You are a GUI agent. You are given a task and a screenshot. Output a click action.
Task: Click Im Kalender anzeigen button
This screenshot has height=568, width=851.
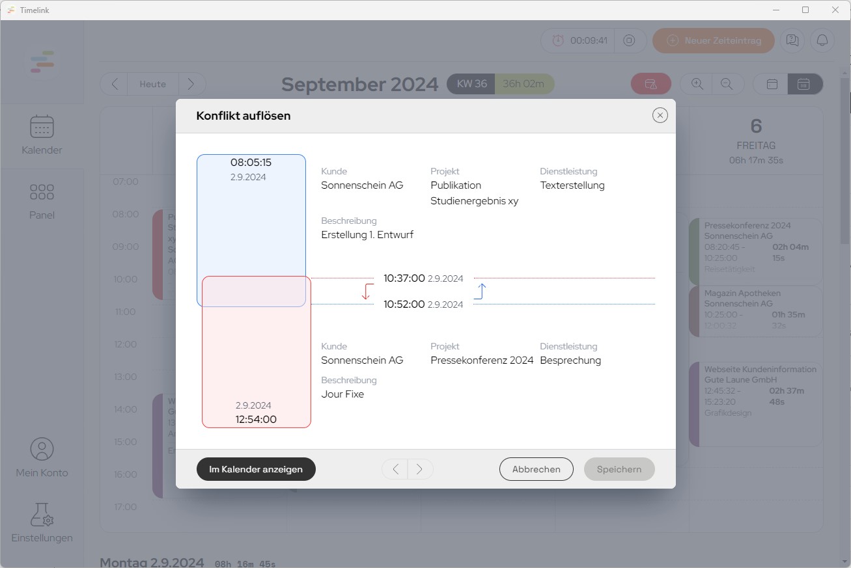(x=256, y=469)
